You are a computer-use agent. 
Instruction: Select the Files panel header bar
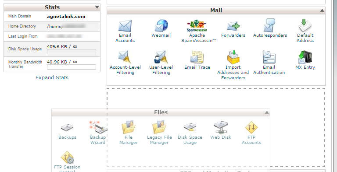161,112
